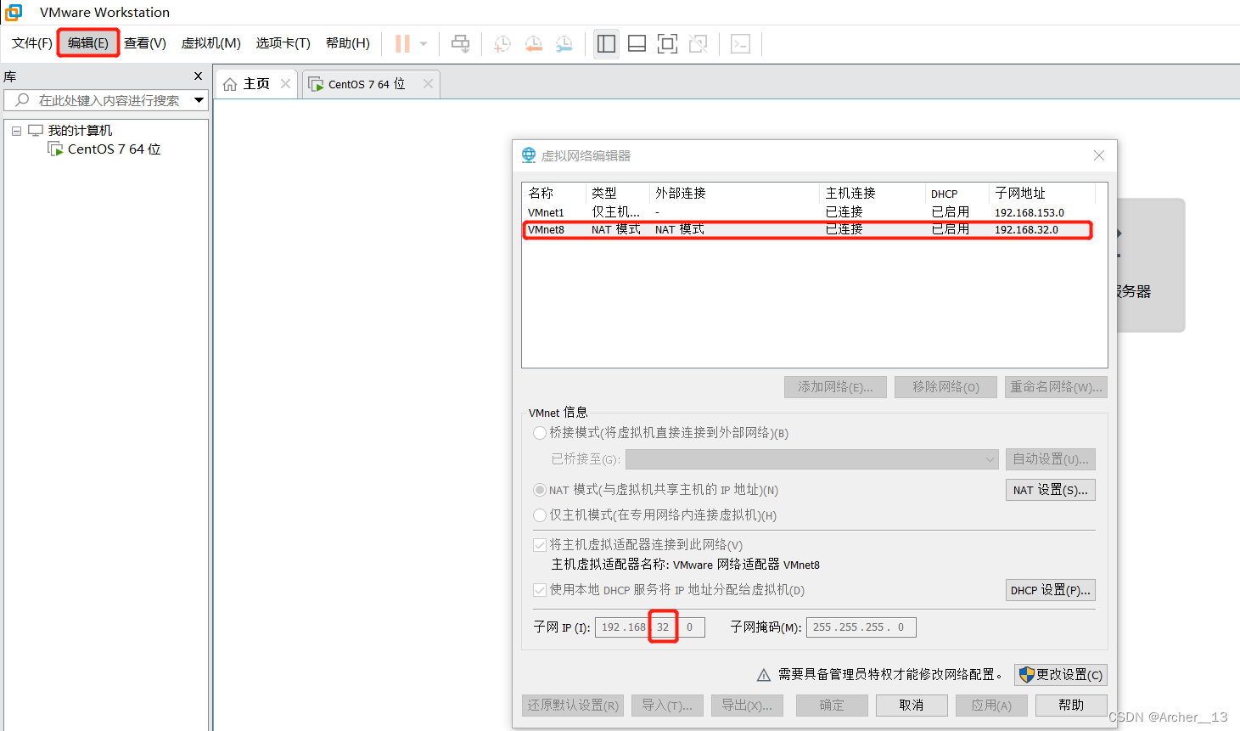Image resolution: width=1240 pixels, height=731 pixels.
Task: Select the 桥接模式 radio button
Action: 540,433
